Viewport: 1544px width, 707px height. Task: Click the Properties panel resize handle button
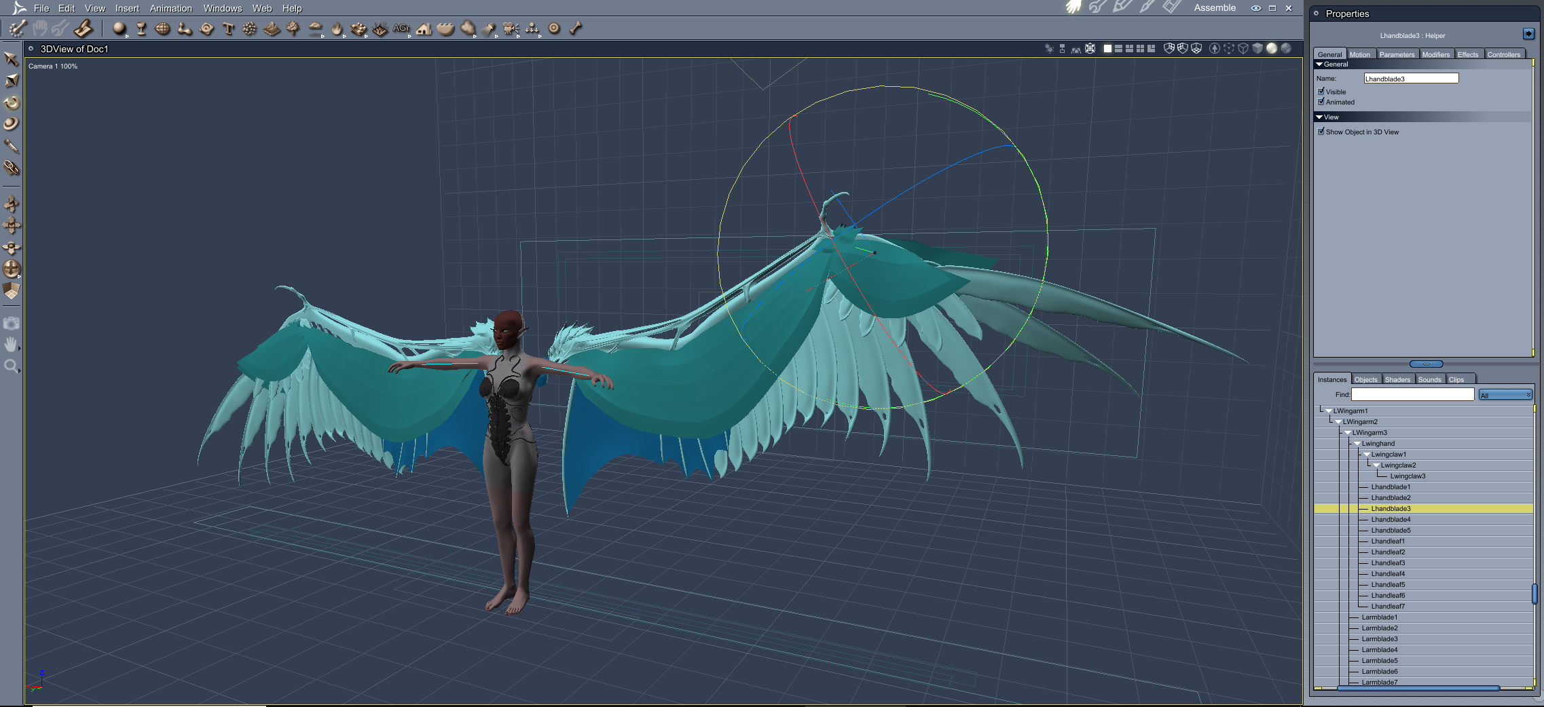click(1426, 364)
